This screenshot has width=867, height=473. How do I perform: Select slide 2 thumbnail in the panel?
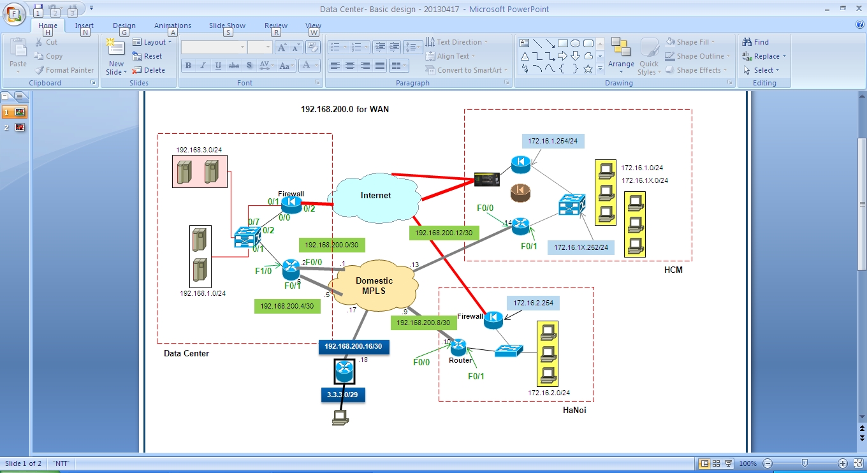point(20,127)
